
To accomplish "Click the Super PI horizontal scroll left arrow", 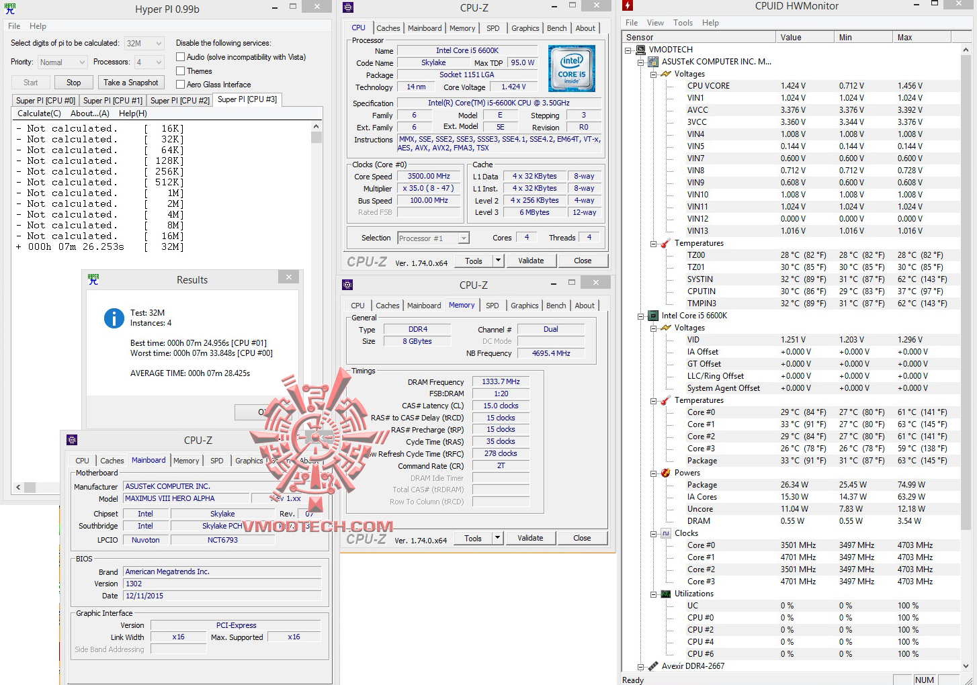I will tap(17, 487).
